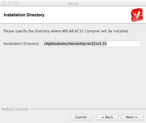Click the 'Please specify the directory' instruction text

tap(66, 31)
